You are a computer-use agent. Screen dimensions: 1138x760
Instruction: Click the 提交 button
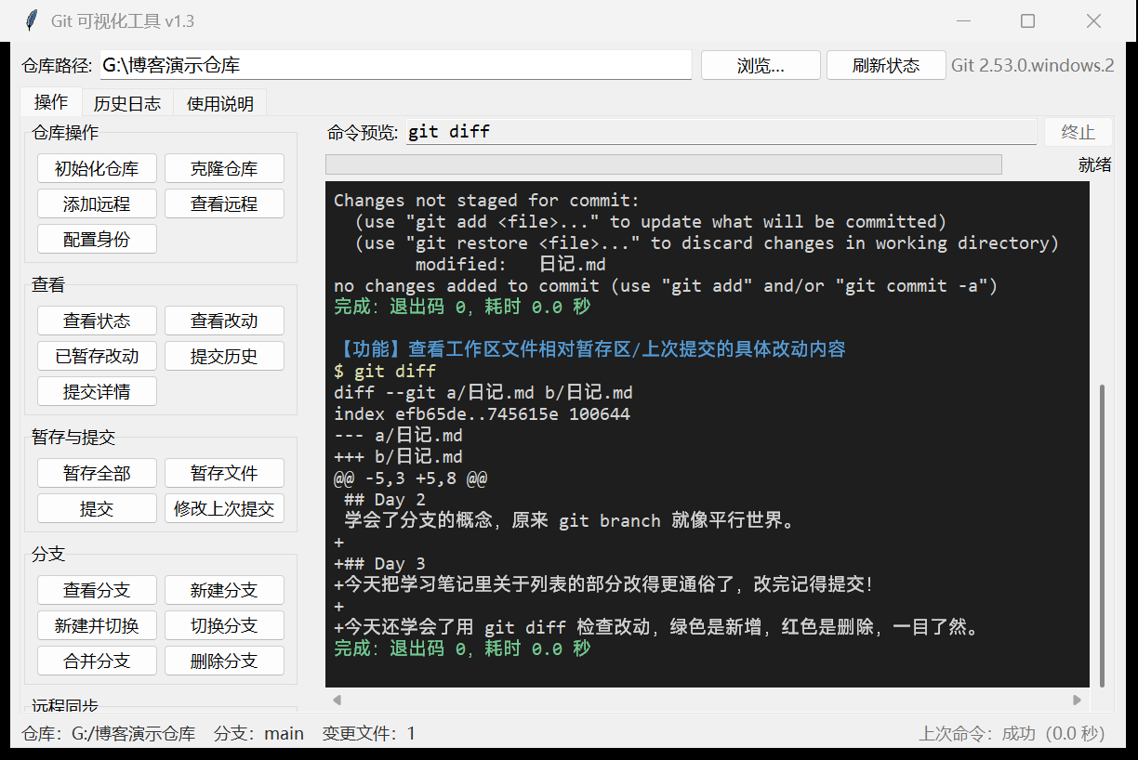point(97,509)
